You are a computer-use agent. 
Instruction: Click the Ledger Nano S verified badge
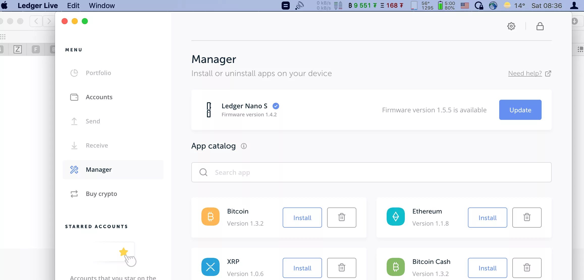coord(276,106)
